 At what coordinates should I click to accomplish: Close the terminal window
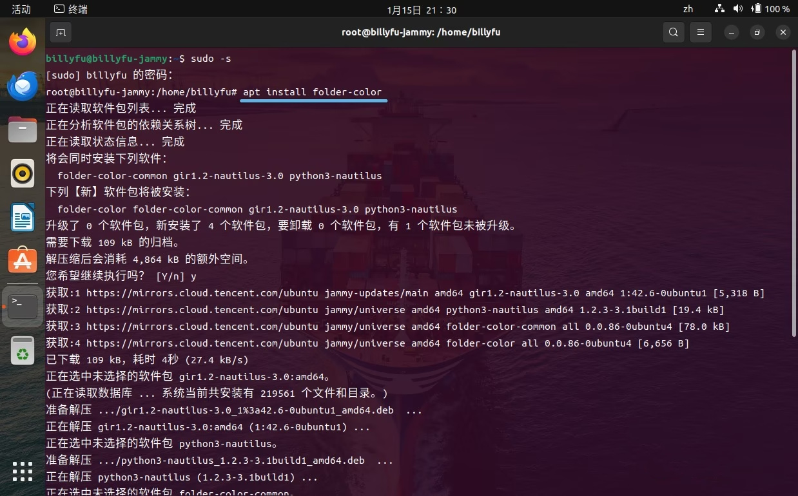pyautogui.click(x=783, y=32)
